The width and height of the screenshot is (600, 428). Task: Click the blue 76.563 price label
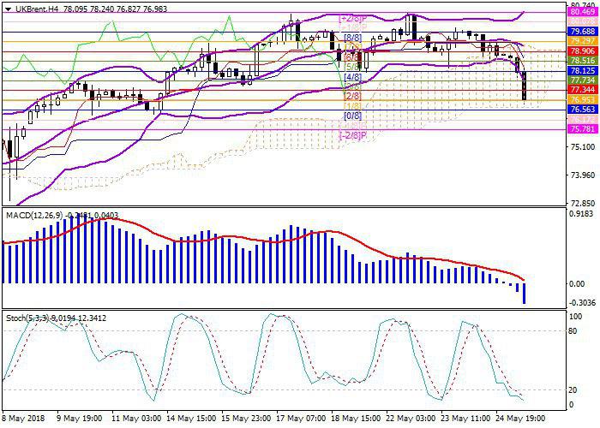point(583,110)
